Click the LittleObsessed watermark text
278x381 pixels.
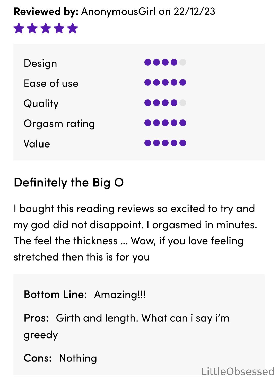click(x=238, y=371)
